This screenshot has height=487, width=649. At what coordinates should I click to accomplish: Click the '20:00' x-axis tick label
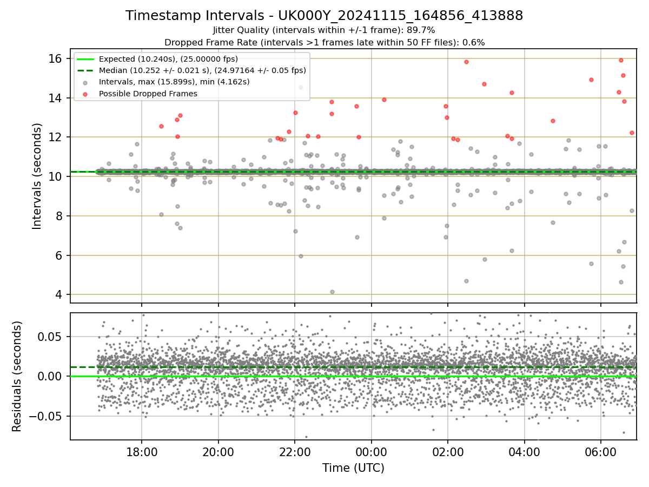click(x=218, y=452)
